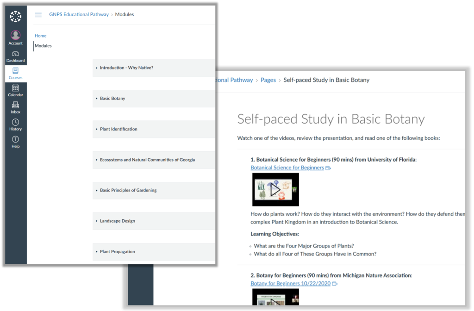Open the Dashboard

15,55
